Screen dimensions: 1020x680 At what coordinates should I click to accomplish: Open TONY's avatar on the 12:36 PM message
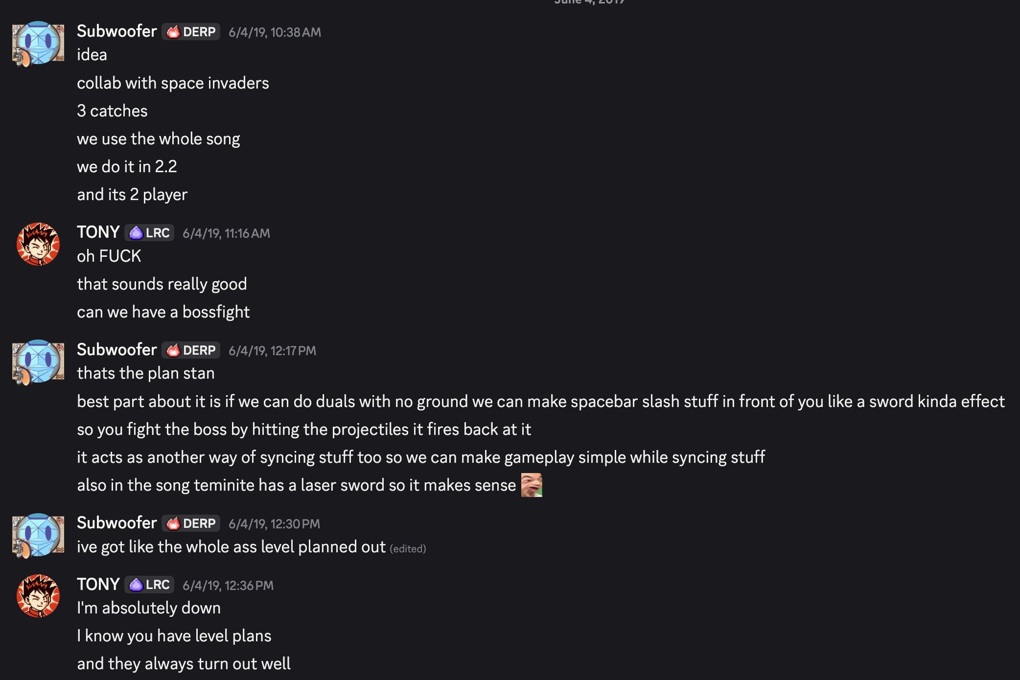point(38,596)
